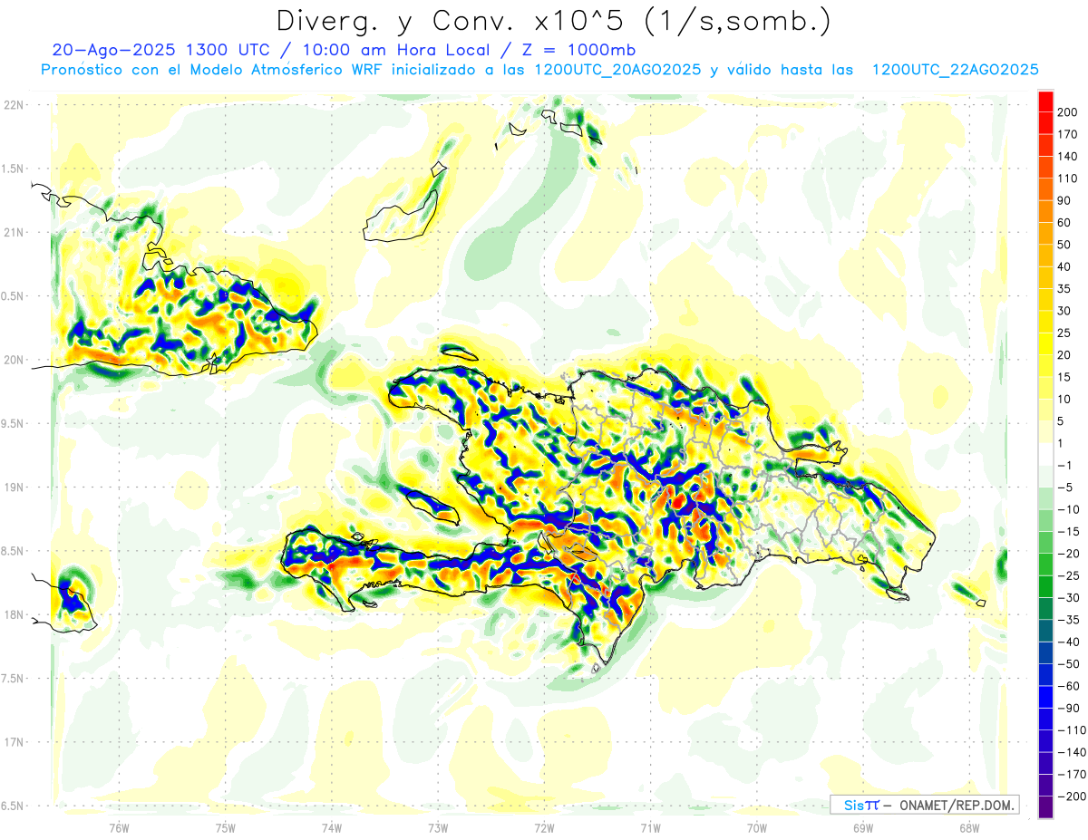
Task: Click the "74W" longitude label
Action: coord(332,827)
